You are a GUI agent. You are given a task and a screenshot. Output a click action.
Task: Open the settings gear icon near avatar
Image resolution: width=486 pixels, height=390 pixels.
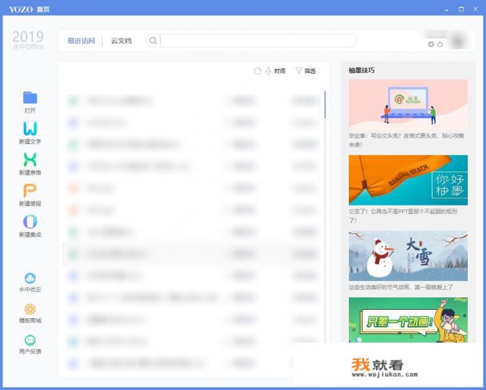431,44
